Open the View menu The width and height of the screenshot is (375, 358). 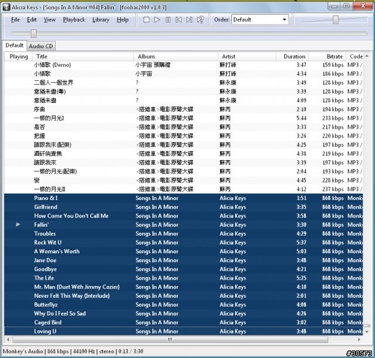point(49,19)
